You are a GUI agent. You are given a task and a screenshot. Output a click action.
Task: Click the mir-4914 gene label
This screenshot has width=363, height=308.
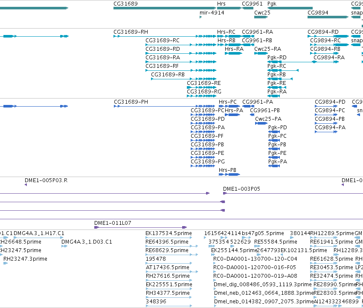(212, 12)
